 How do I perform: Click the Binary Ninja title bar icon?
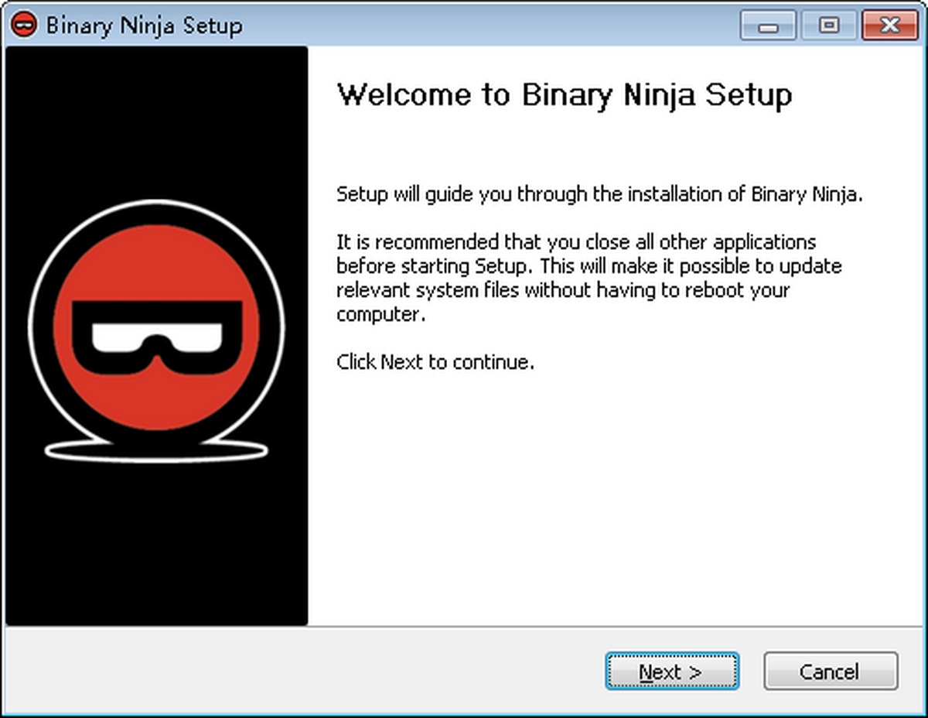coord(24,25)
